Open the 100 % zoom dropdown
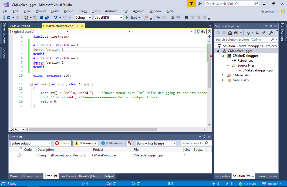 point(17,130)
